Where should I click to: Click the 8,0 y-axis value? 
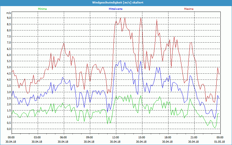(x=9, y=30)
